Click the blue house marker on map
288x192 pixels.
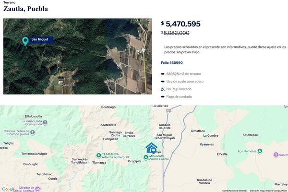click(x=151, y=147)
